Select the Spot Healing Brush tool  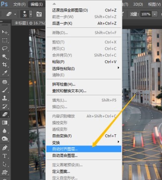pos(5,82)
